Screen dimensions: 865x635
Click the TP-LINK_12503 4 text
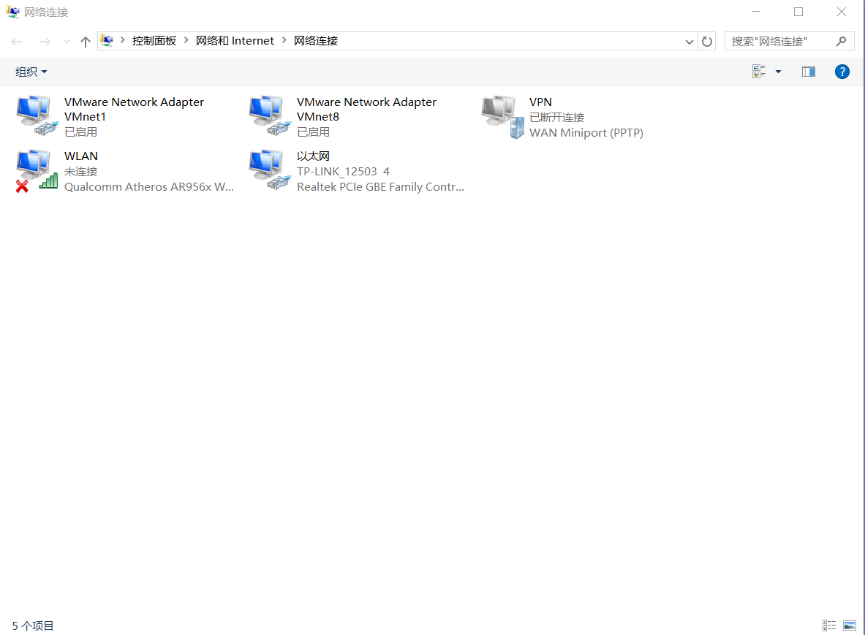[x=343, y=172]
